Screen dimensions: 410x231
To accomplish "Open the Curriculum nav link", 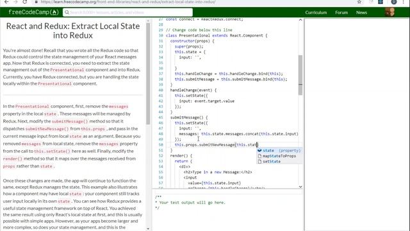I will click(x=316, y=13).
